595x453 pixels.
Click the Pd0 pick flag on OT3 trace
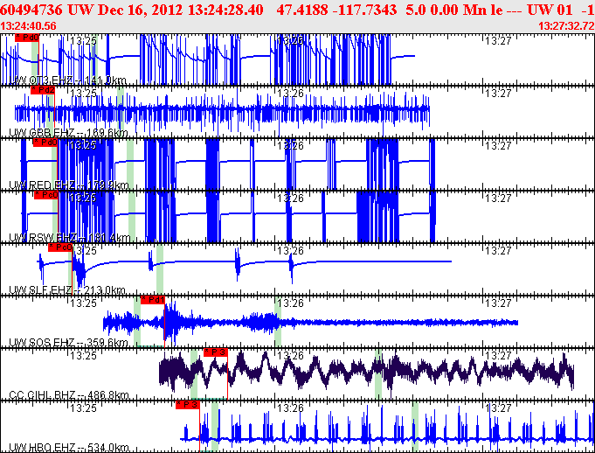click(x=28, y=38)
